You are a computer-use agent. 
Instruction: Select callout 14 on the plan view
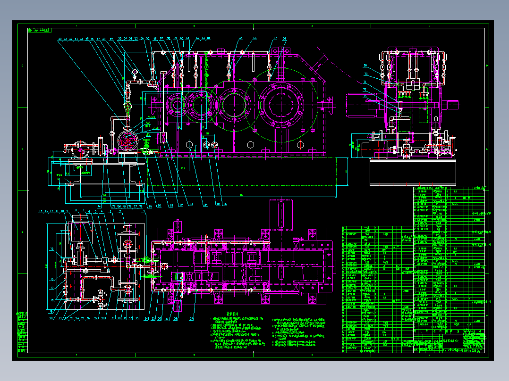point(41,211)
